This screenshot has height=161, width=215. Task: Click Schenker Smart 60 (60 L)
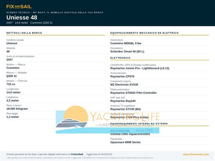(127, 52)
